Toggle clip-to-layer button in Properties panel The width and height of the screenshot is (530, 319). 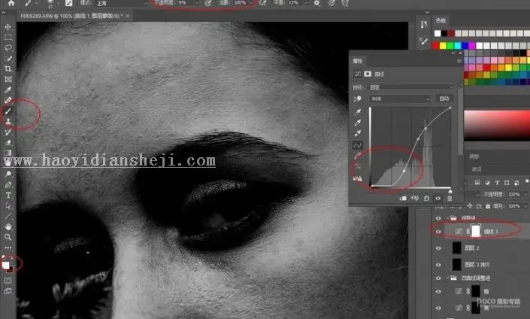pyautogui.click(x=403, y=198)
